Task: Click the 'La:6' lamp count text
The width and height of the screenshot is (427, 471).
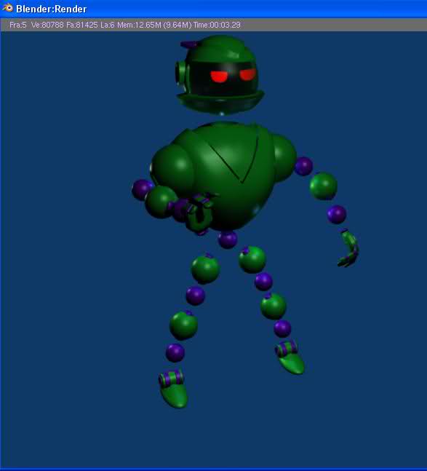Action: [x=108, y=25]
